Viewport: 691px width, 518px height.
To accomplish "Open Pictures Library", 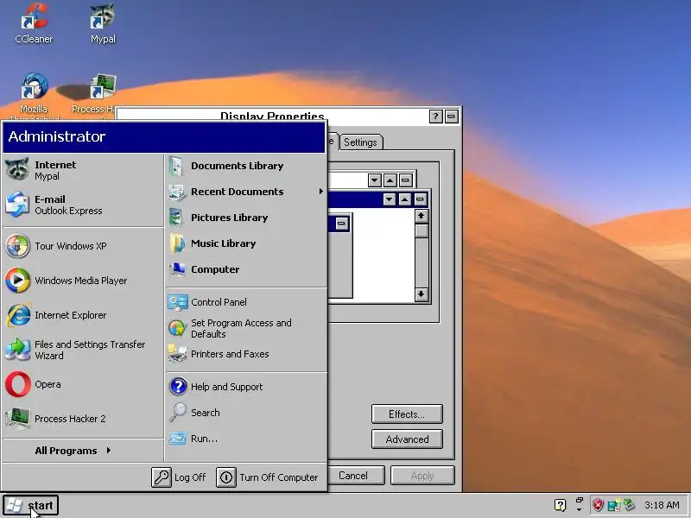I will (246, 218).
